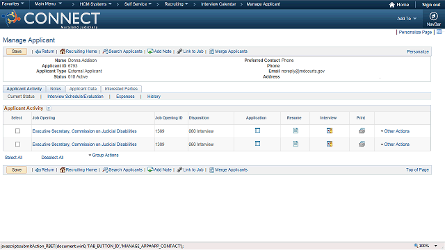Click browser zoom magnifier icon in status bar
The image size is (445, 250).
click(x=416, y=246)
